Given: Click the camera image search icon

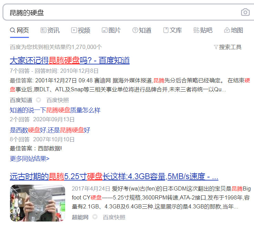Looking at the screenshot, I should tap(245, 12).
